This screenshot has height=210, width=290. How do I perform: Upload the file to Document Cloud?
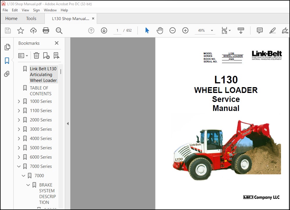click(x=33, y=30)
